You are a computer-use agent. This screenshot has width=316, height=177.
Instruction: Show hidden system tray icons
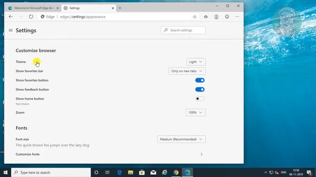(266, 173)
